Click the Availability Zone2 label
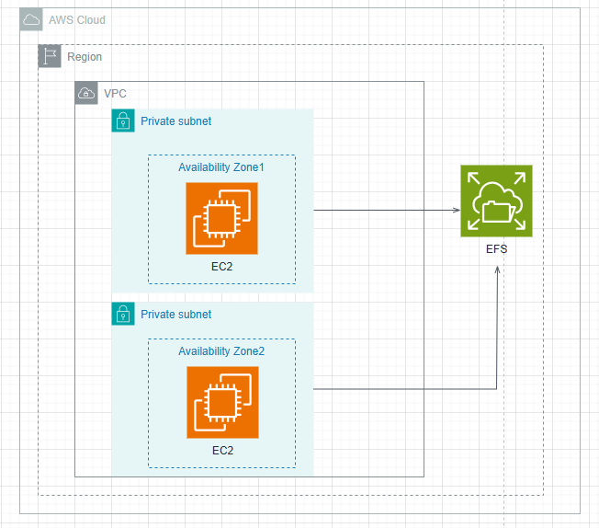Screen dimensions: 599x528 [x=221, y=351]
